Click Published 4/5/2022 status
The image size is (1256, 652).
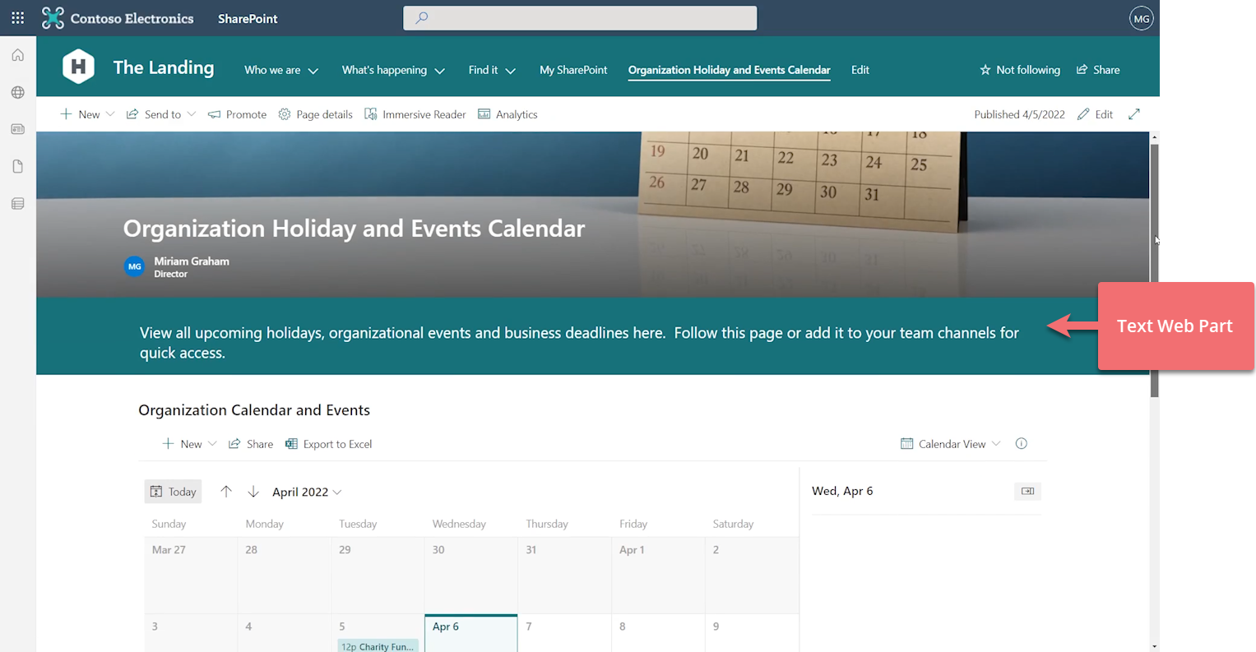(1019, 114)
